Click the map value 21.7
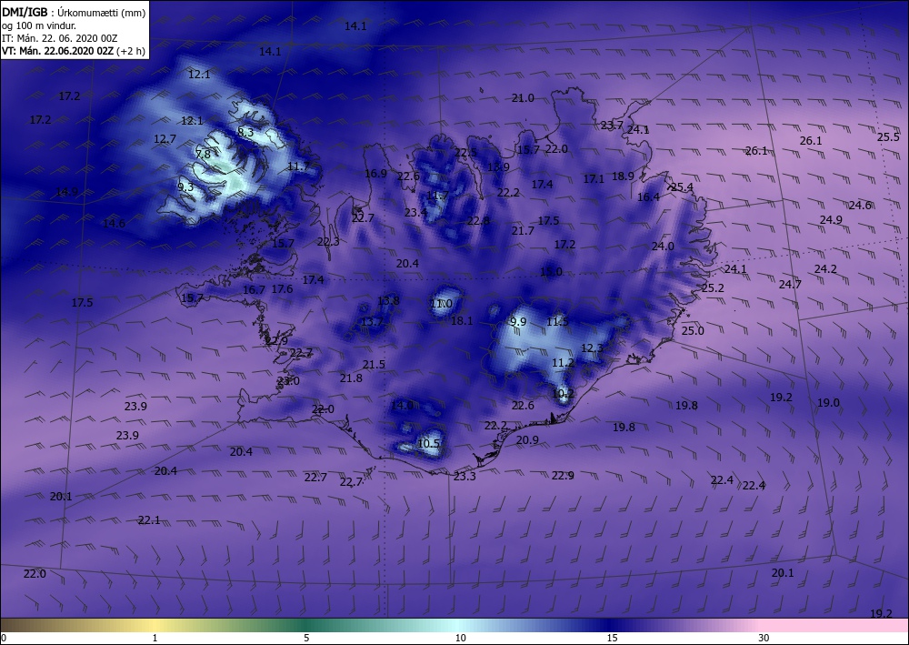The height and width of the screenshot is (645, 909). click(x=523, y=231)
